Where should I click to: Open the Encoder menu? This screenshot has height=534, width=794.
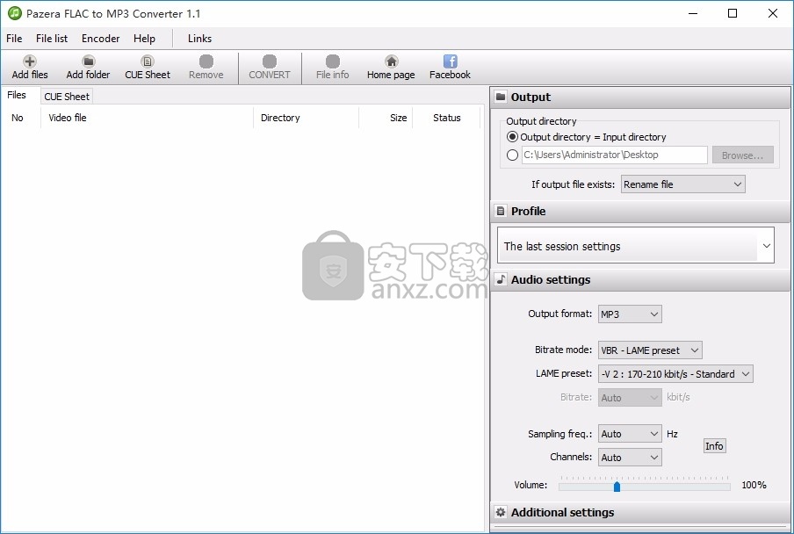(x=100, y=39)
